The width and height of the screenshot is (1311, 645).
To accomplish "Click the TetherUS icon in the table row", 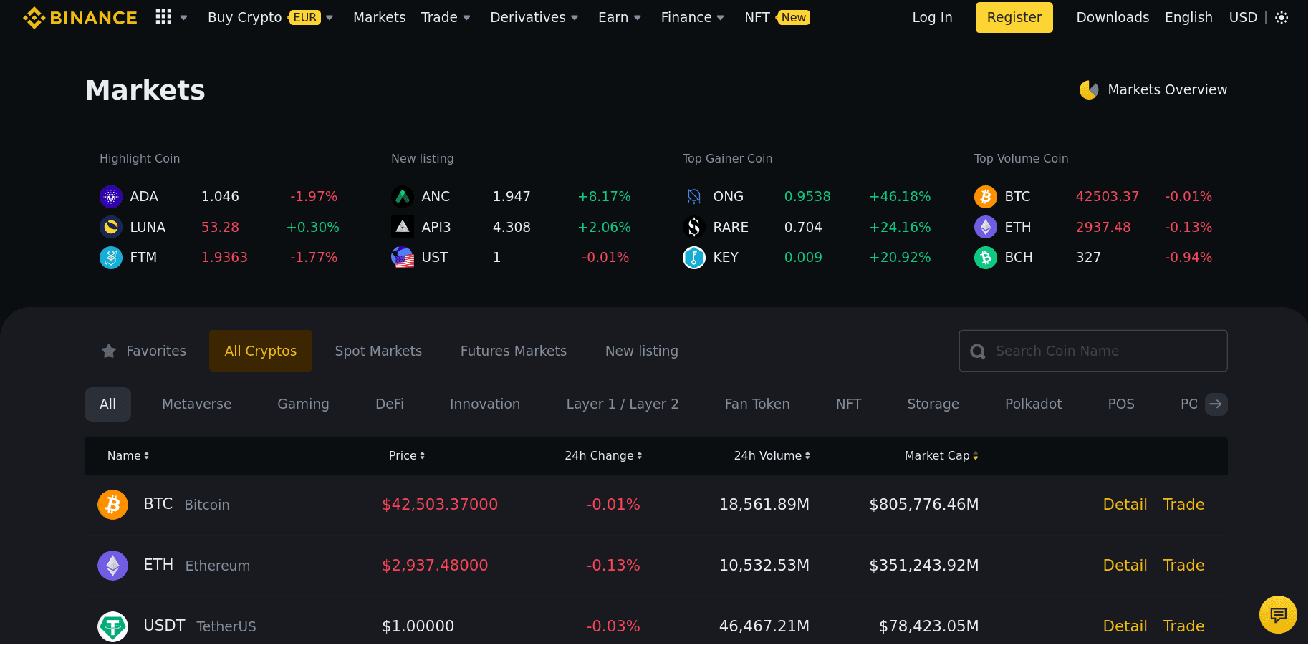I will (112, 626).
